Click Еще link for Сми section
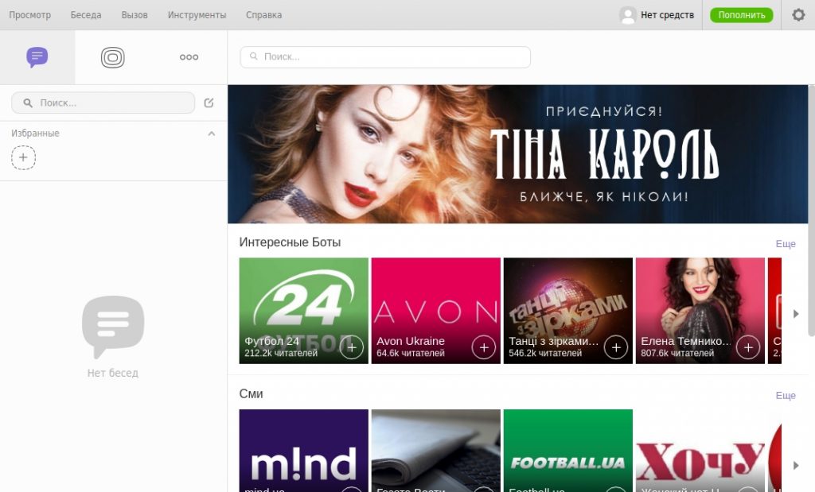 (786, 396)
